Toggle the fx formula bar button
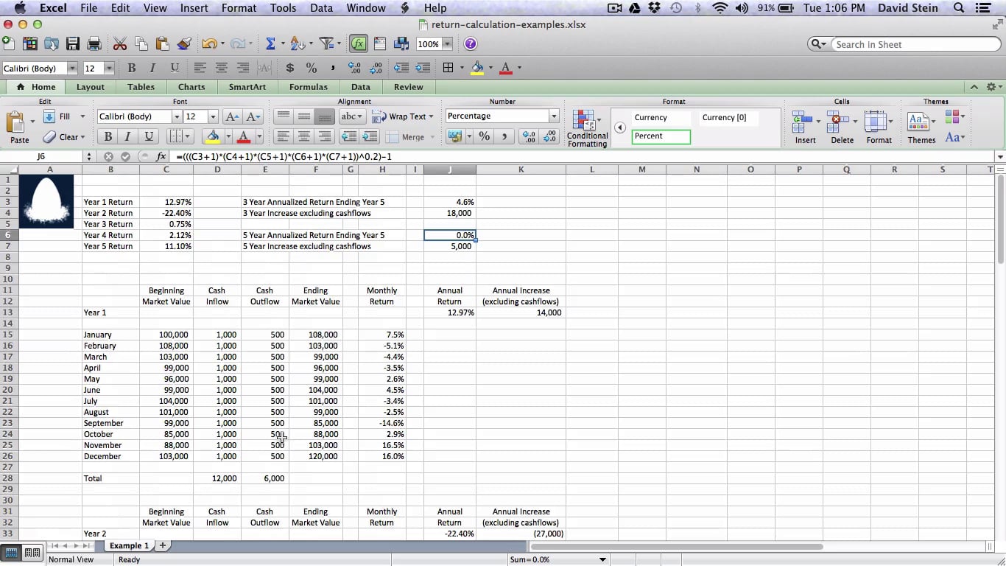 coord(359,44)
